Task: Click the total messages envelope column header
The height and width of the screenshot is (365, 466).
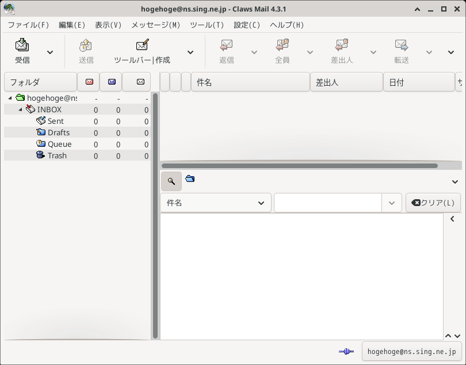Action: tap(136, 82)
